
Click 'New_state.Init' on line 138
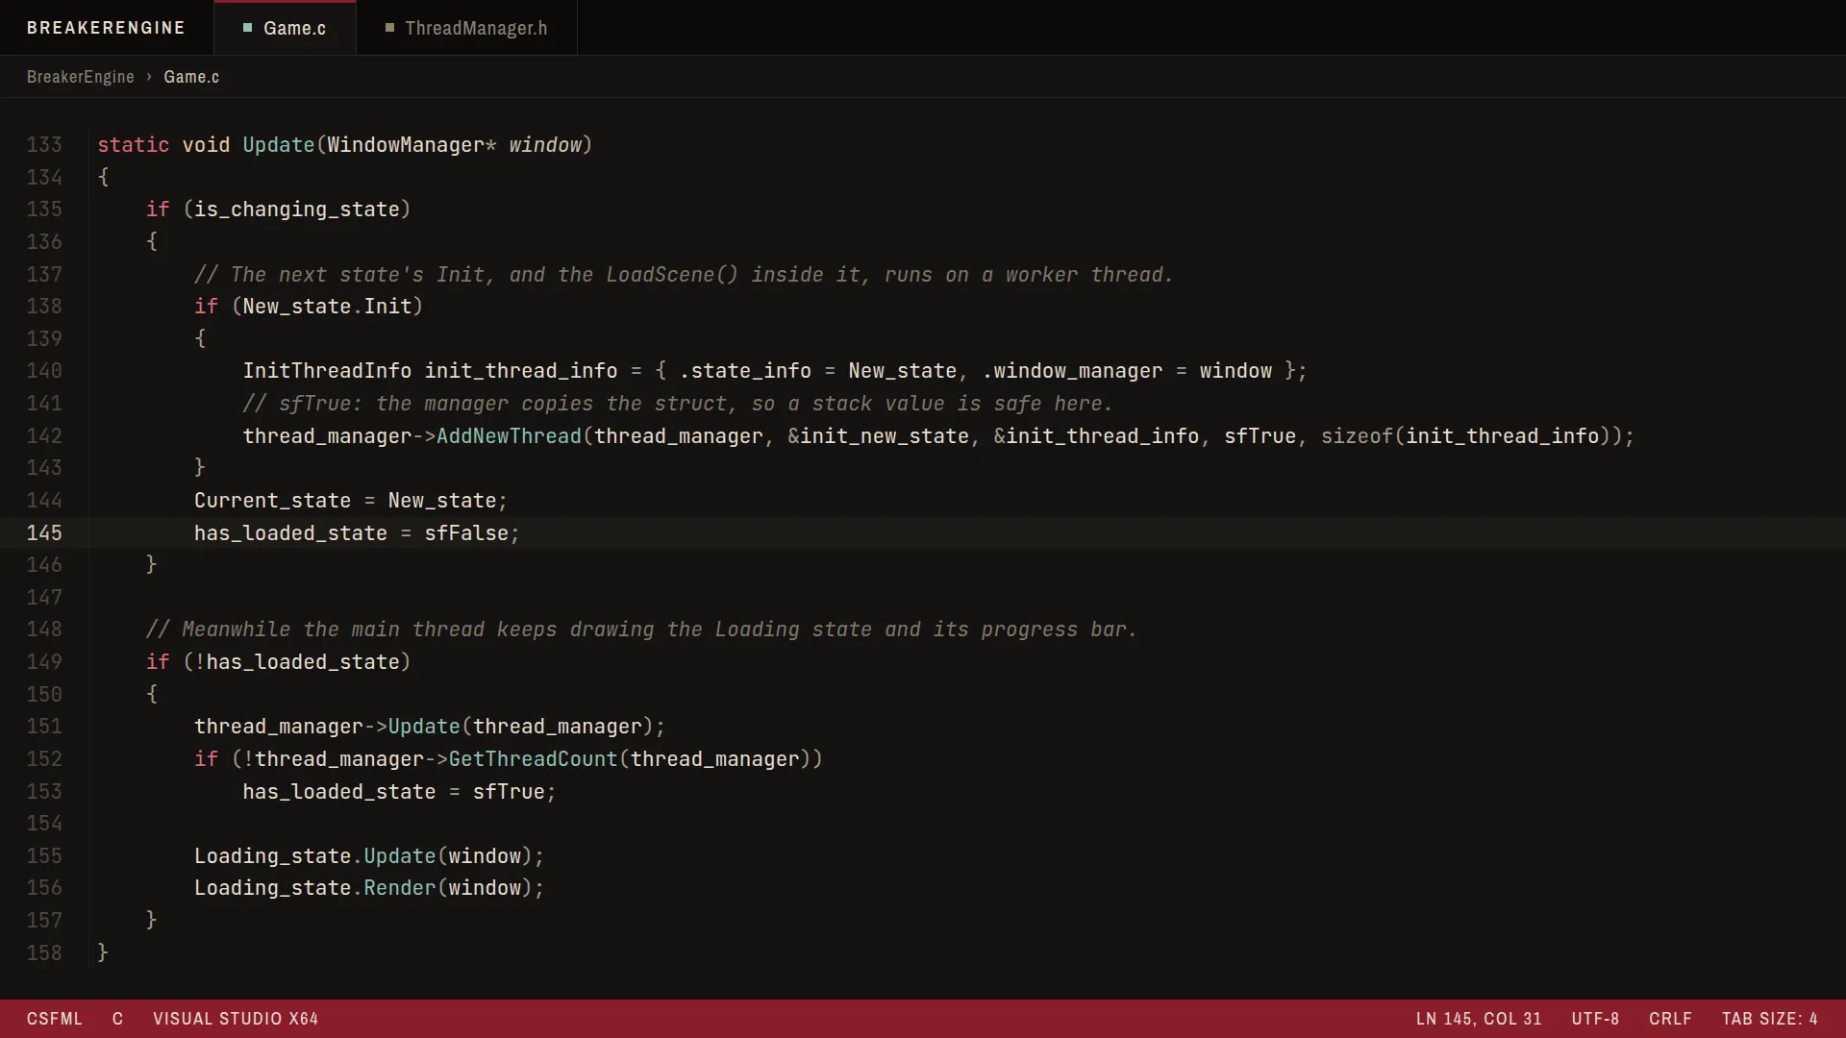(327, 307)
